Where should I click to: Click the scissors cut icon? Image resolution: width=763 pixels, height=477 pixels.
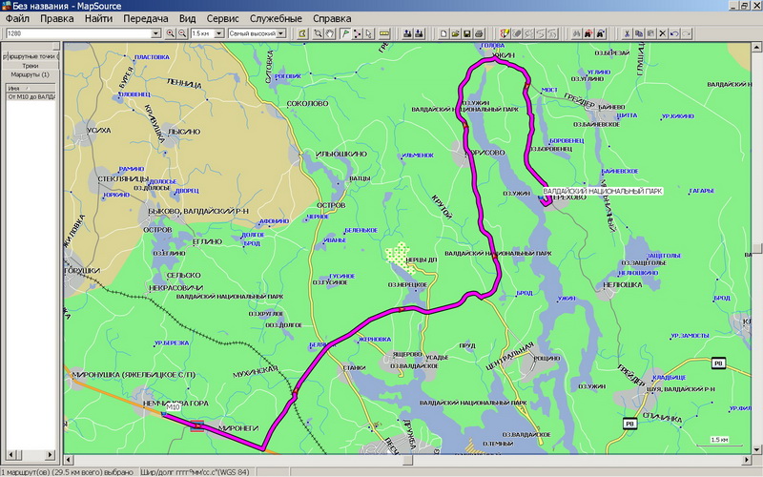click(x=627, y=33)
